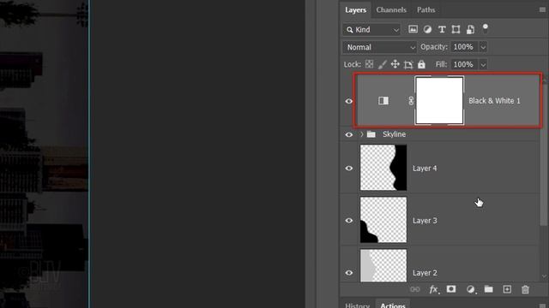Image resolution: width=549 pixels, height=308 pixels.
Task: Create a new group folder
Action: 488,289
